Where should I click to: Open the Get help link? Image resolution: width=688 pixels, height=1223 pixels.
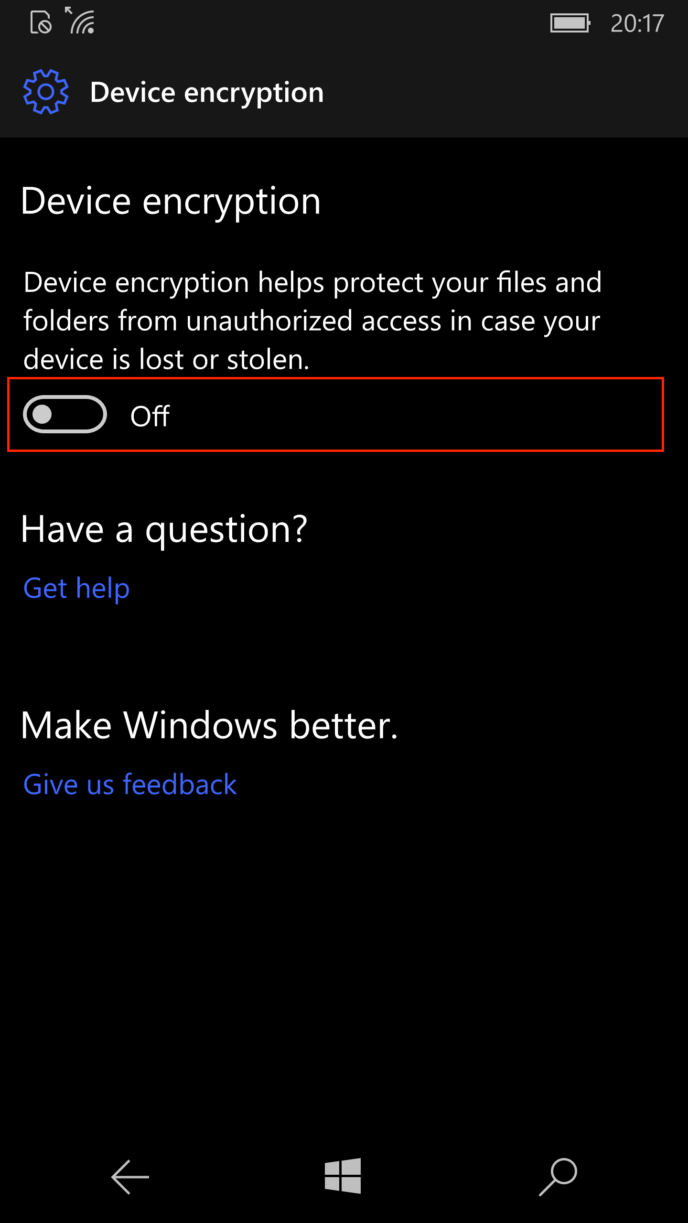click(x=76, y=589)
